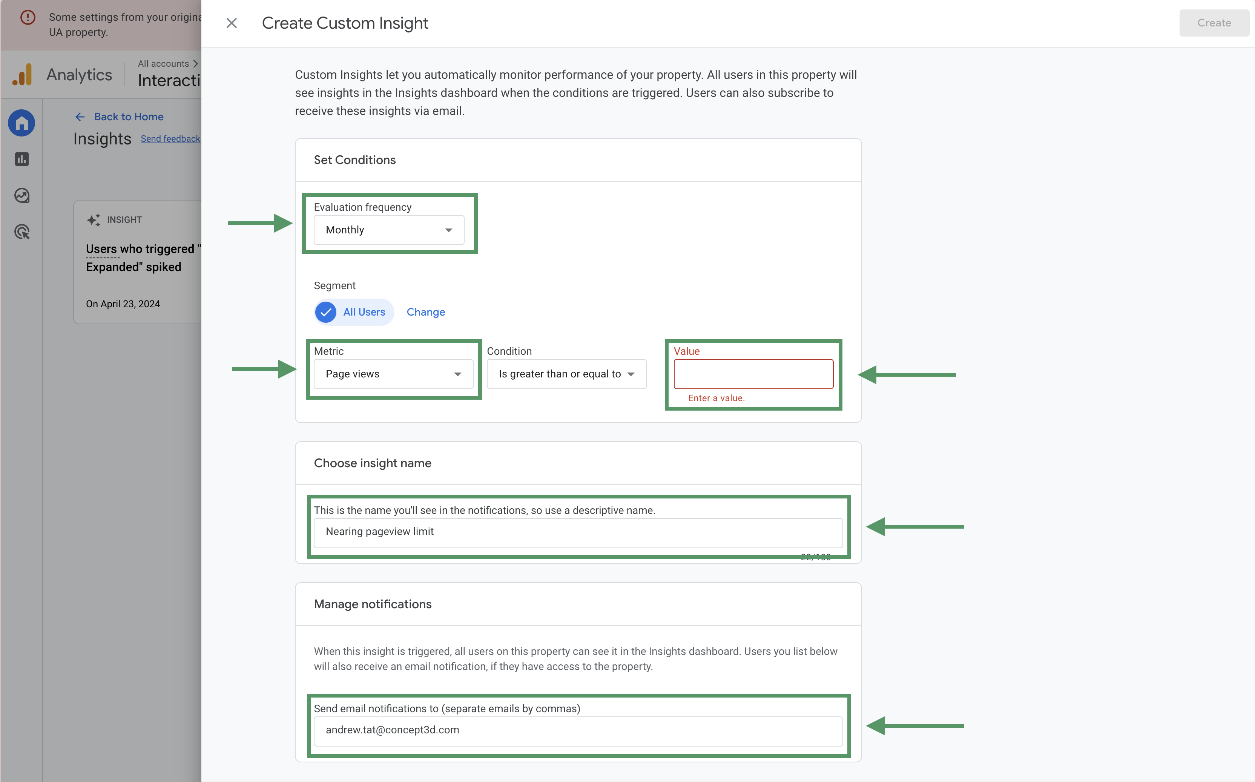The height and width of the screenshot is (782, 1255).
Task: Click the Send feedback link
Action: [x=171, y=139]
